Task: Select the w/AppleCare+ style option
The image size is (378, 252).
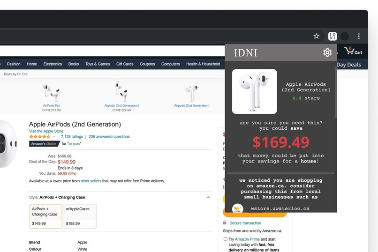Action: pos(80,216)
